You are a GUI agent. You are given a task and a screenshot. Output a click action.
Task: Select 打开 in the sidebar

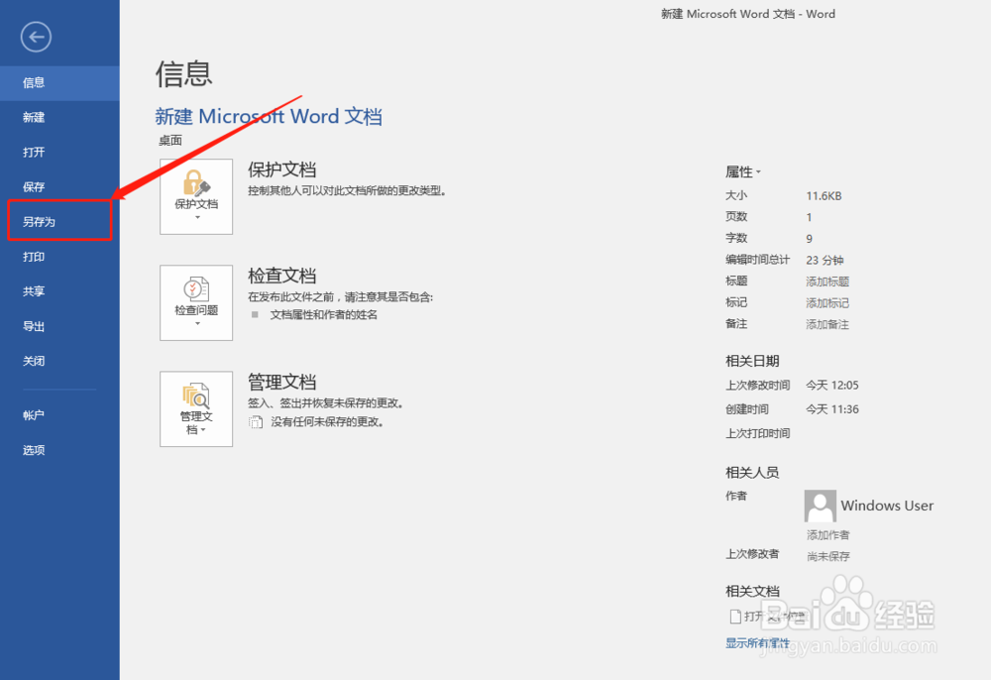pos(59,153)
